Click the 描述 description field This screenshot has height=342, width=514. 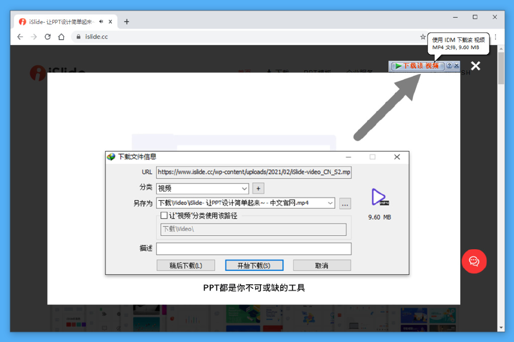tap(253, 249)
